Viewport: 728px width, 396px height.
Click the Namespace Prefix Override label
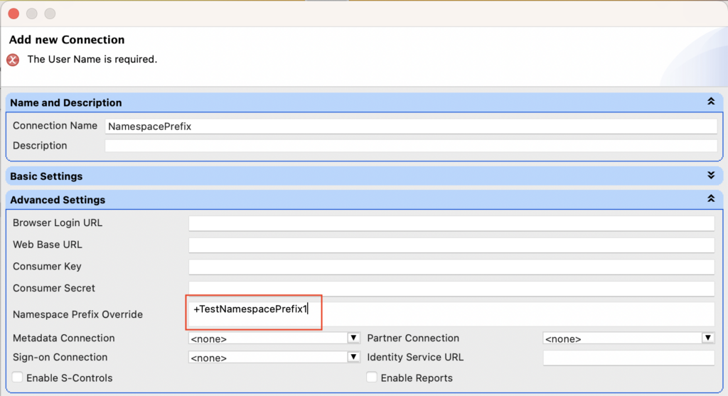coord(77,314)
